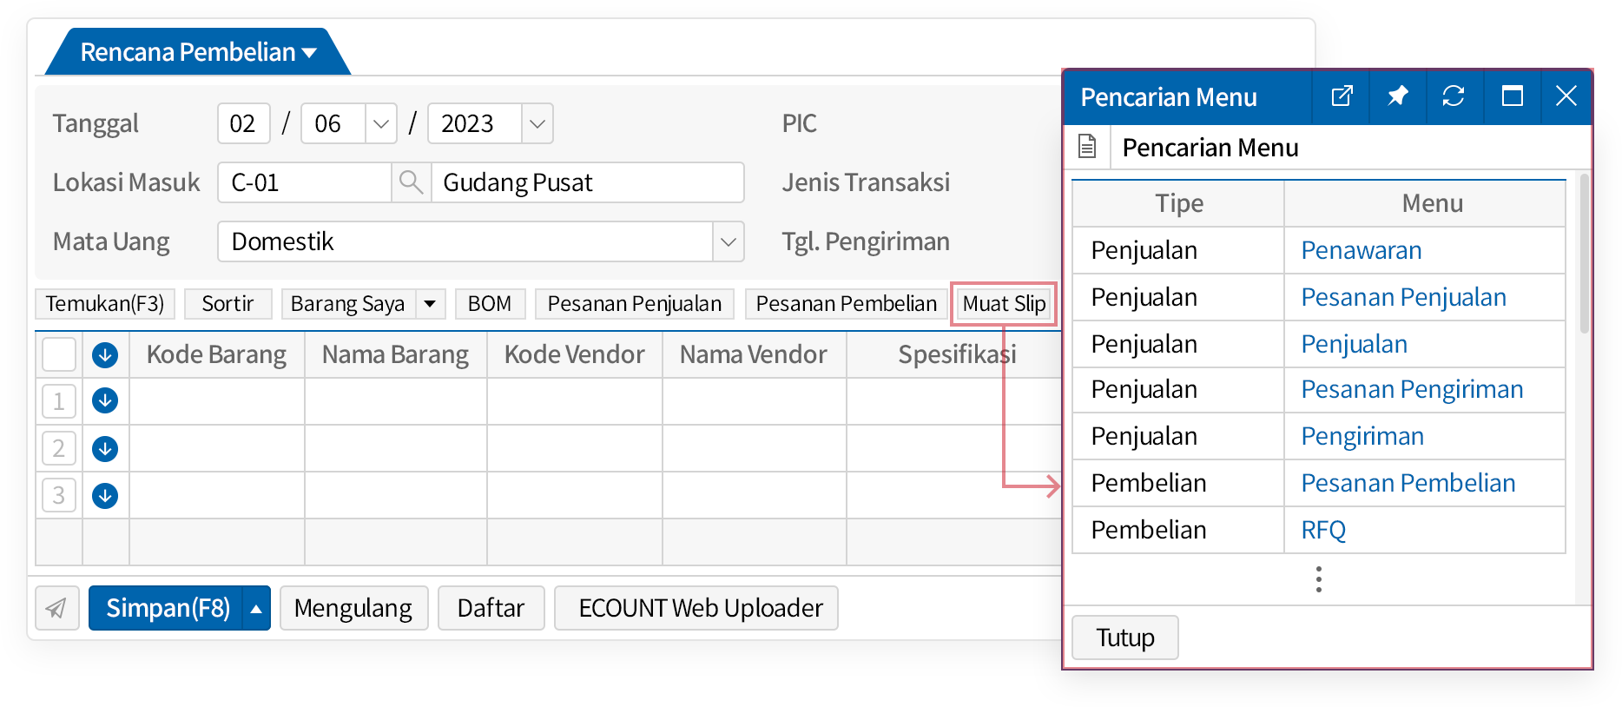Click the document icon beside Pencarian Menu
This screenshot has height=707, width=1622.
click(x=1087, y=147)
